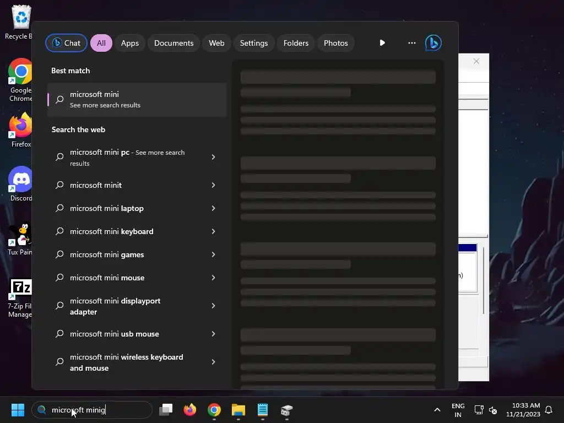Viewport: 564px width, 423px height.
Task: Select the Tux Paint desktop shortcut
Action: (20, 238)
